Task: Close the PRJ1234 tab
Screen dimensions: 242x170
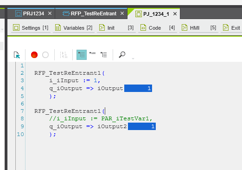Action: (50, 13)
